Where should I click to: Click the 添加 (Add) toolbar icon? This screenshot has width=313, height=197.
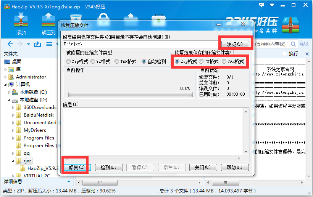[21, 24]
